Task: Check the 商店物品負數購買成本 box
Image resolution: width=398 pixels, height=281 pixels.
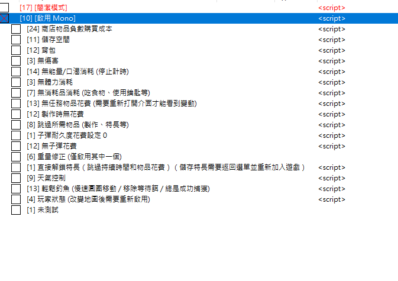Action: coord(16,29)
